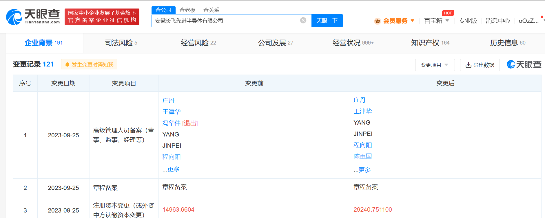Switch to 经营风险 tab
Screen dimensions: 545x218
pyautogui.click(x=198, y=43)
